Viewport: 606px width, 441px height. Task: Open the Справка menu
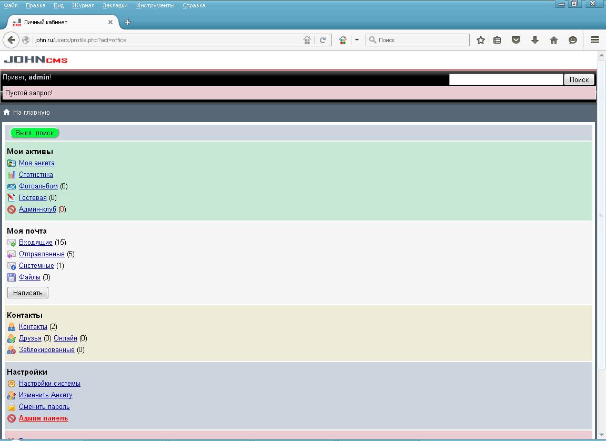(194, 5)
